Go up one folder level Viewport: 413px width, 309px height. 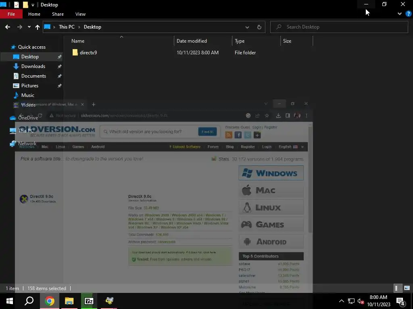[38, 27]
